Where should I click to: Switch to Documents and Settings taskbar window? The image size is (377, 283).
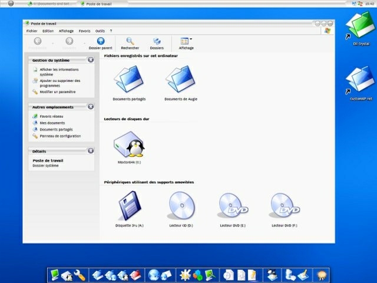[x=49, y=4]
